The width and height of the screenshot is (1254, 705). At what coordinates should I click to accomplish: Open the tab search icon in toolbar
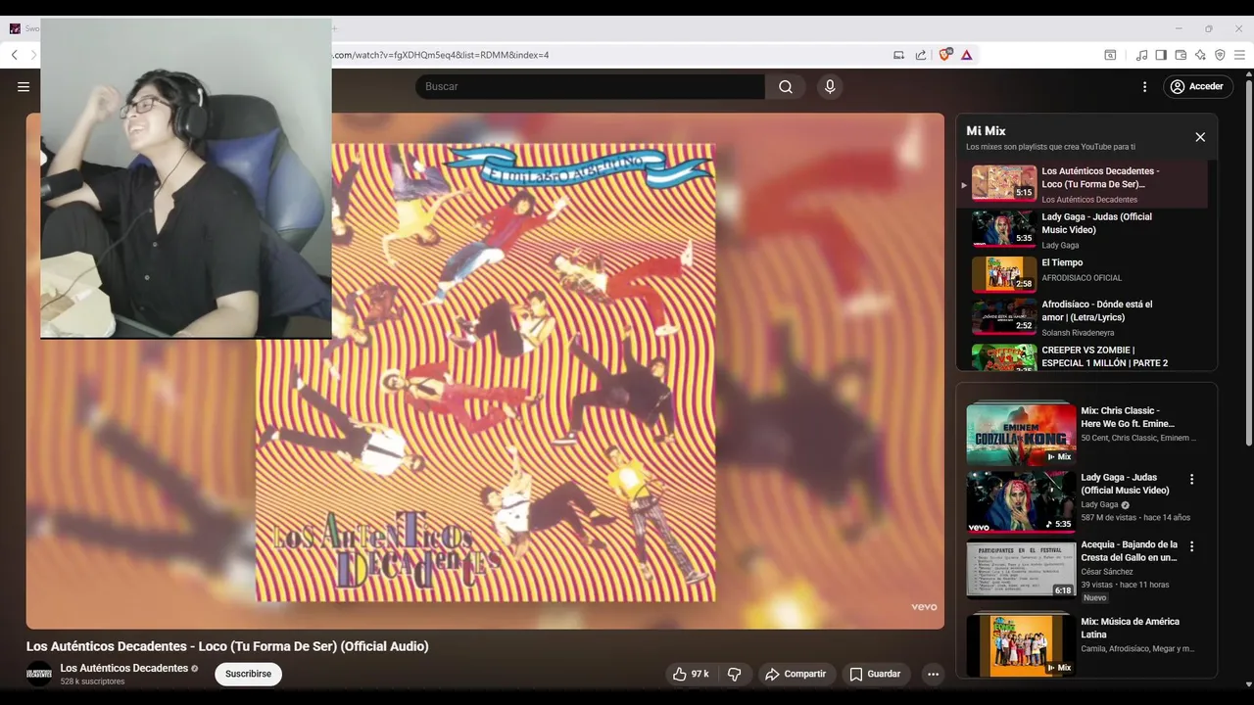pos(1110,55)
